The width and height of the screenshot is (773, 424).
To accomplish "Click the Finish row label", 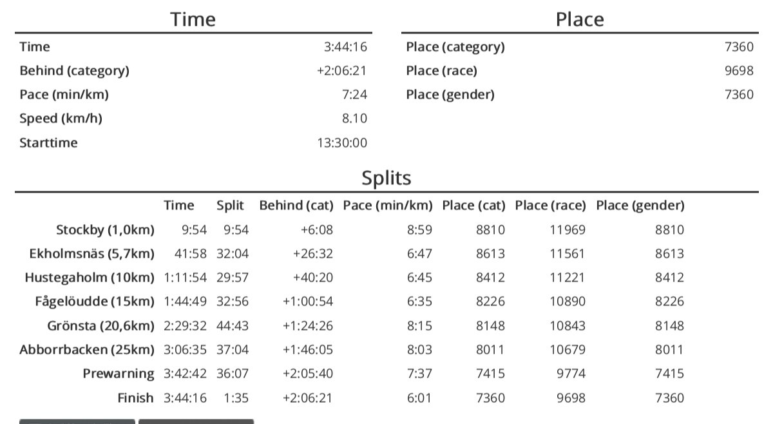I will tap(135, 398).
